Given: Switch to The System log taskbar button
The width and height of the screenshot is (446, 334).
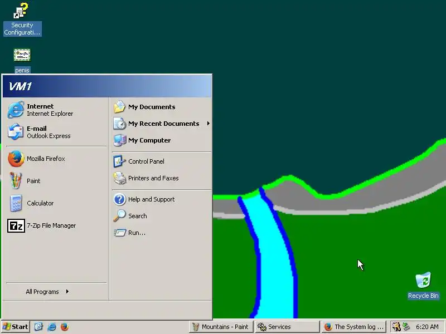Looking at the screenshot, I should pyautogui.click(x=354, y=327).
